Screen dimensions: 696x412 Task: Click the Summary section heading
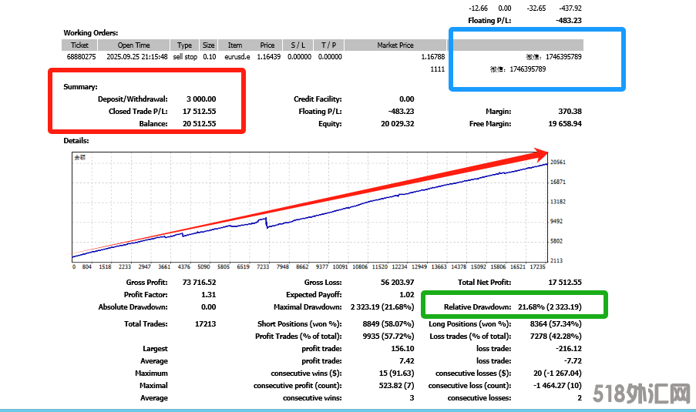(80, 87)
